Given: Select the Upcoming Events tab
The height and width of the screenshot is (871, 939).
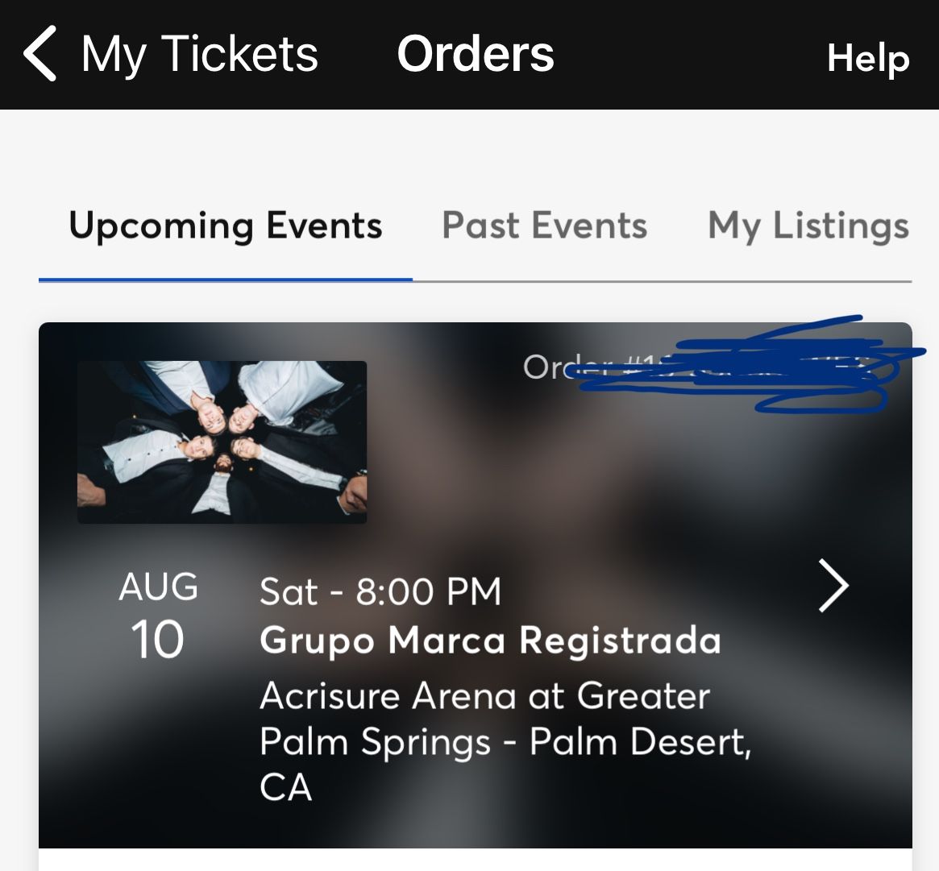Looking at the screenshot, I should [x=225, y=226].
